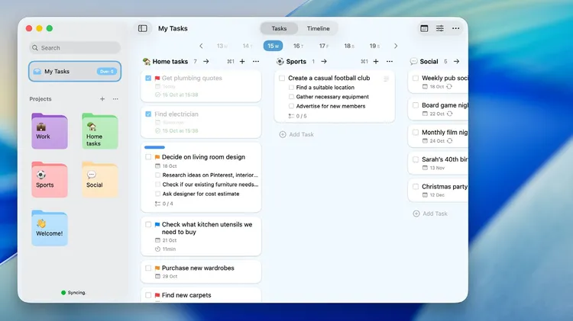573x321 pixels.
Task: Tick Find a suitable location subtask
Action: [291, 88]
